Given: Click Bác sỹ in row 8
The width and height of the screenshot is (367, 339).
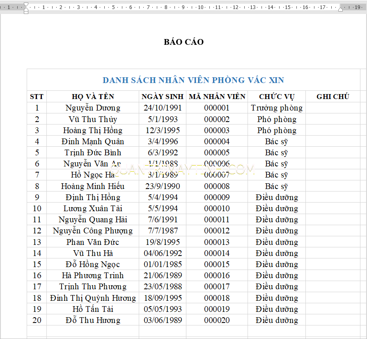Looking at the screenshot, I should 276,186.
